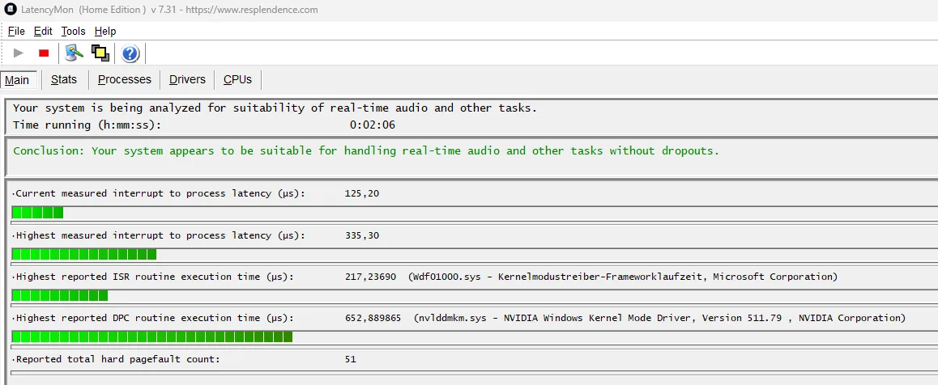The width and height of the screenshot is (938, 385).
Task: Click the overlapping yellow windows toolbar icon
Action: (x=100, y=53)
